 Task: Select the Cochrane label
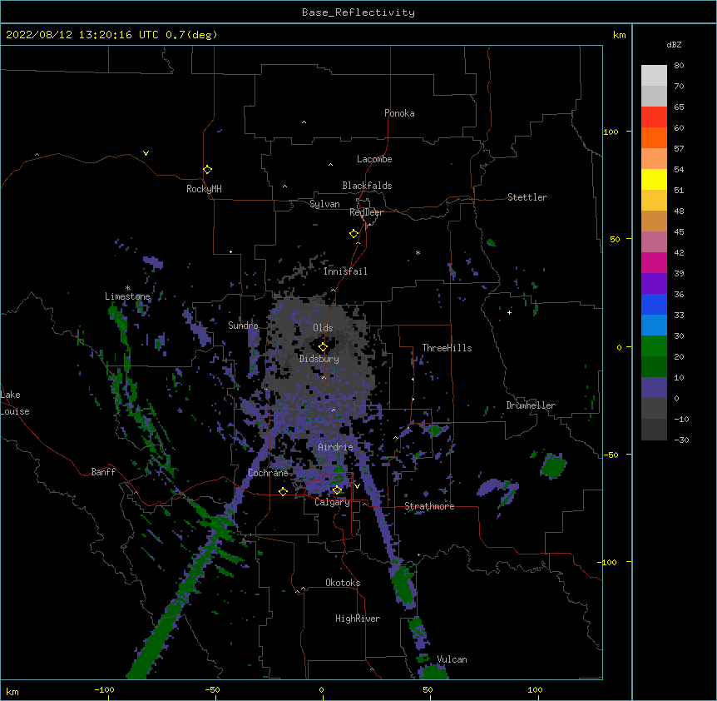tap(268, 473)
